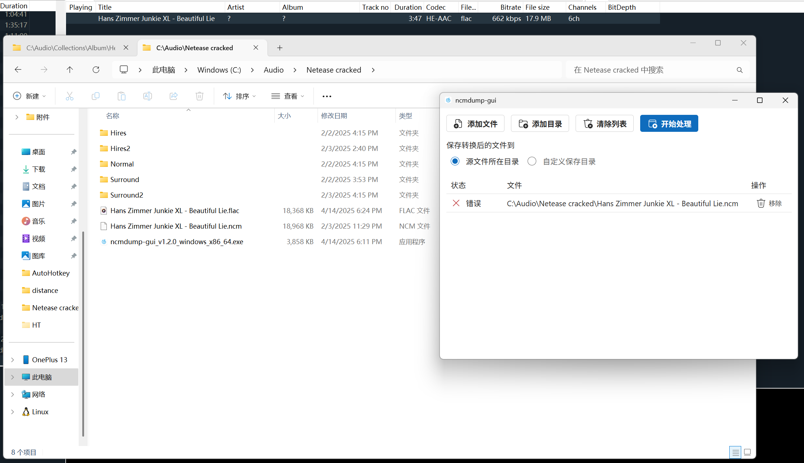Click the Rename icon in toolbar

coord(148,96)
